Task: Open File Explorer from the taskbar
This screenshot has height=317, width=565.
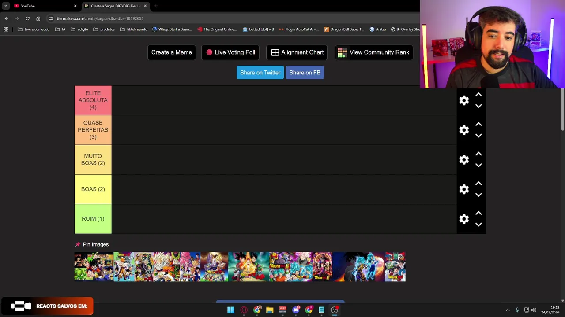Action: 270,310
